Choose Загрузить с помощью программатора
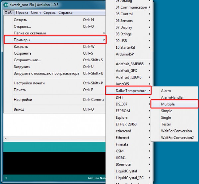The image size is (199, 184). pyautogui.click(x=55, y=73)
